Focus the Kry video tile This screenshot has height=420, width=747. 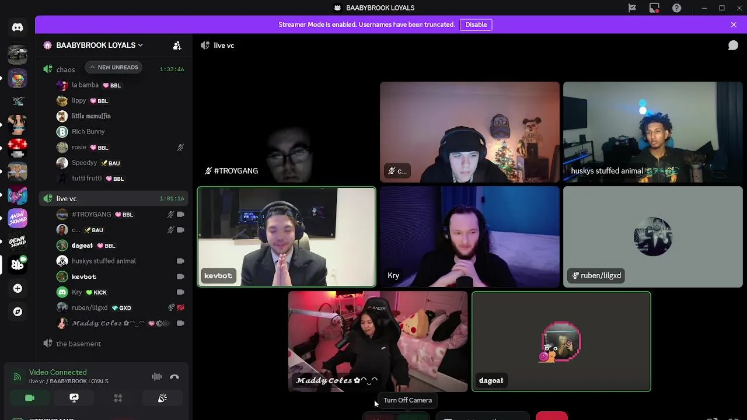coord(470,237)
